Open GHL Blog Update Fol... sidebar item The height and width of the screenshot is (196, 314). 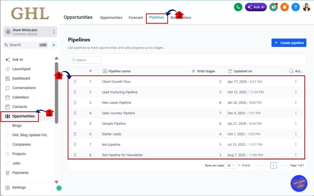[30, 135]
